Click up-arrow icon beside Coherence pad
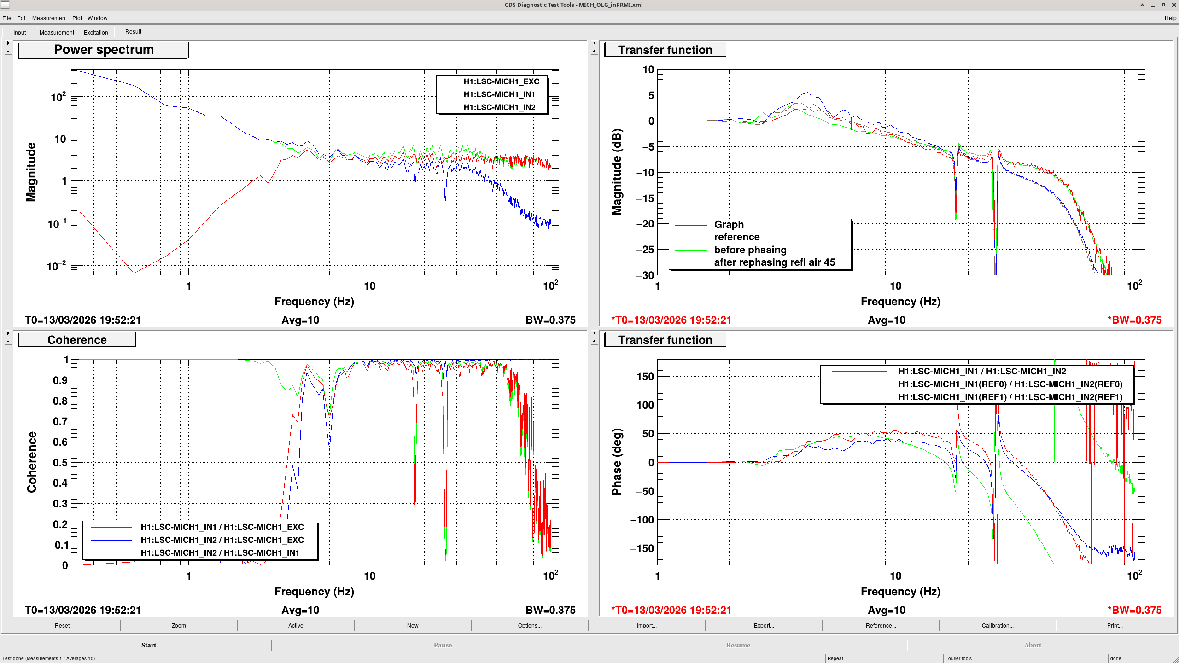Screen dimensions: 1179x663 pyautogui.click(x=8, y=341)
